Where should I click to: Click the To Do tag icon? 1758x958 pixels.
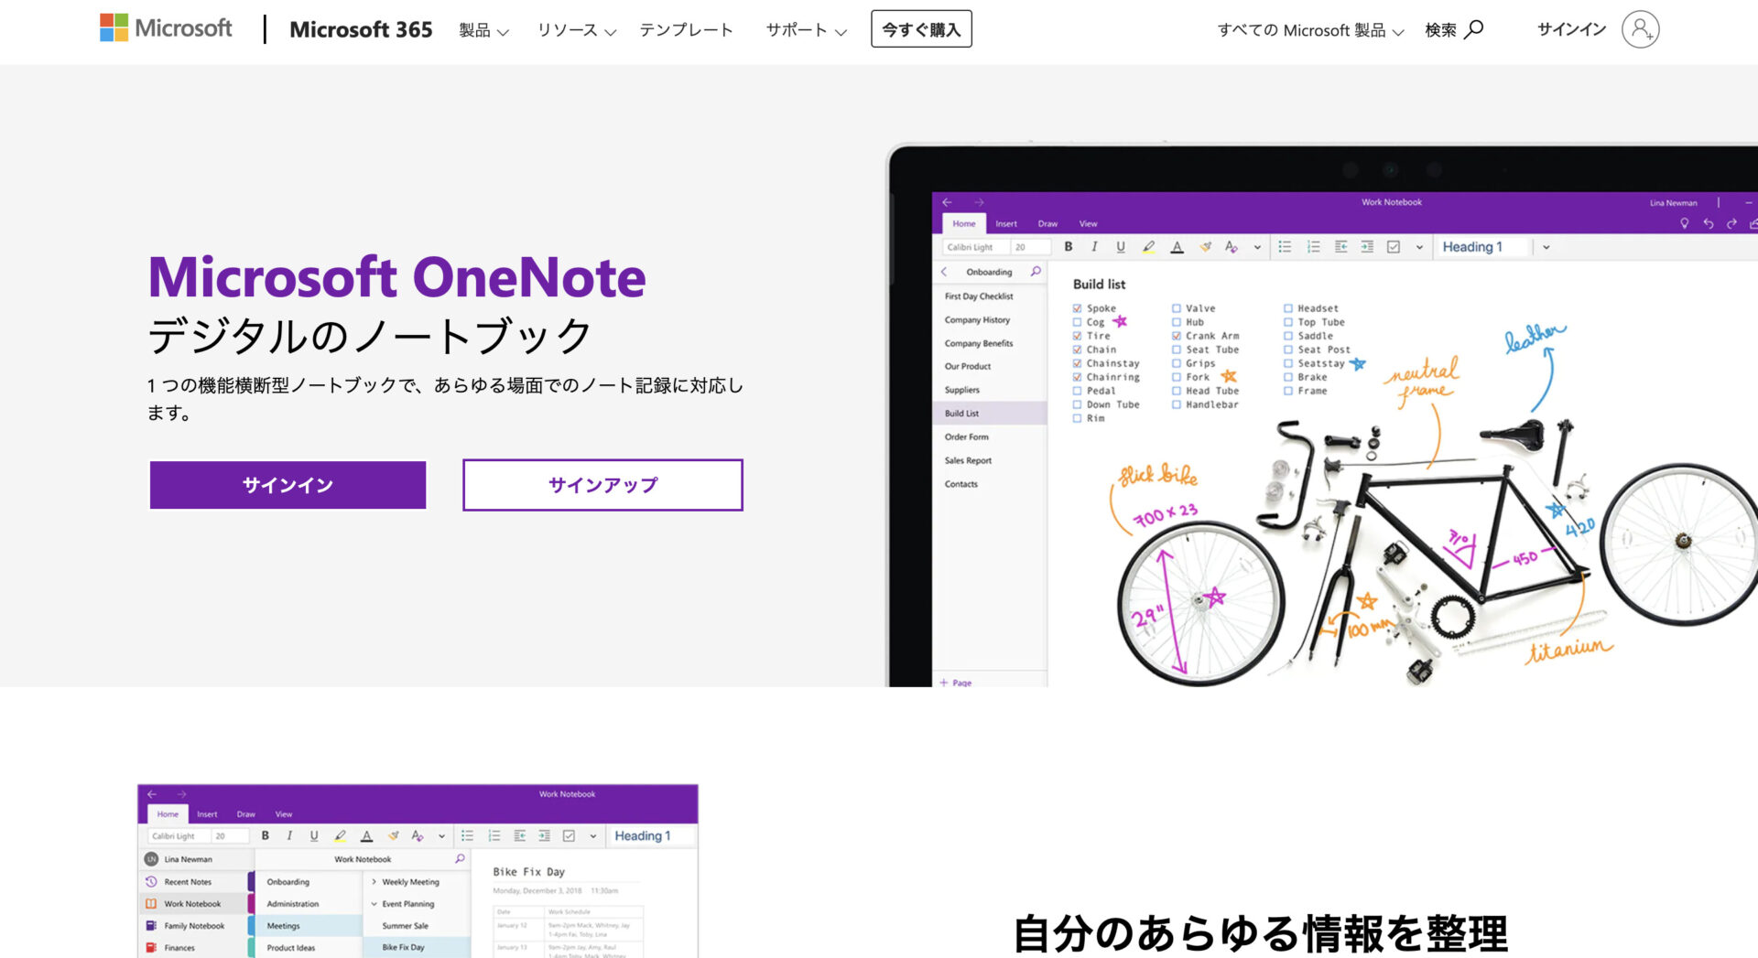[1395, 247]
